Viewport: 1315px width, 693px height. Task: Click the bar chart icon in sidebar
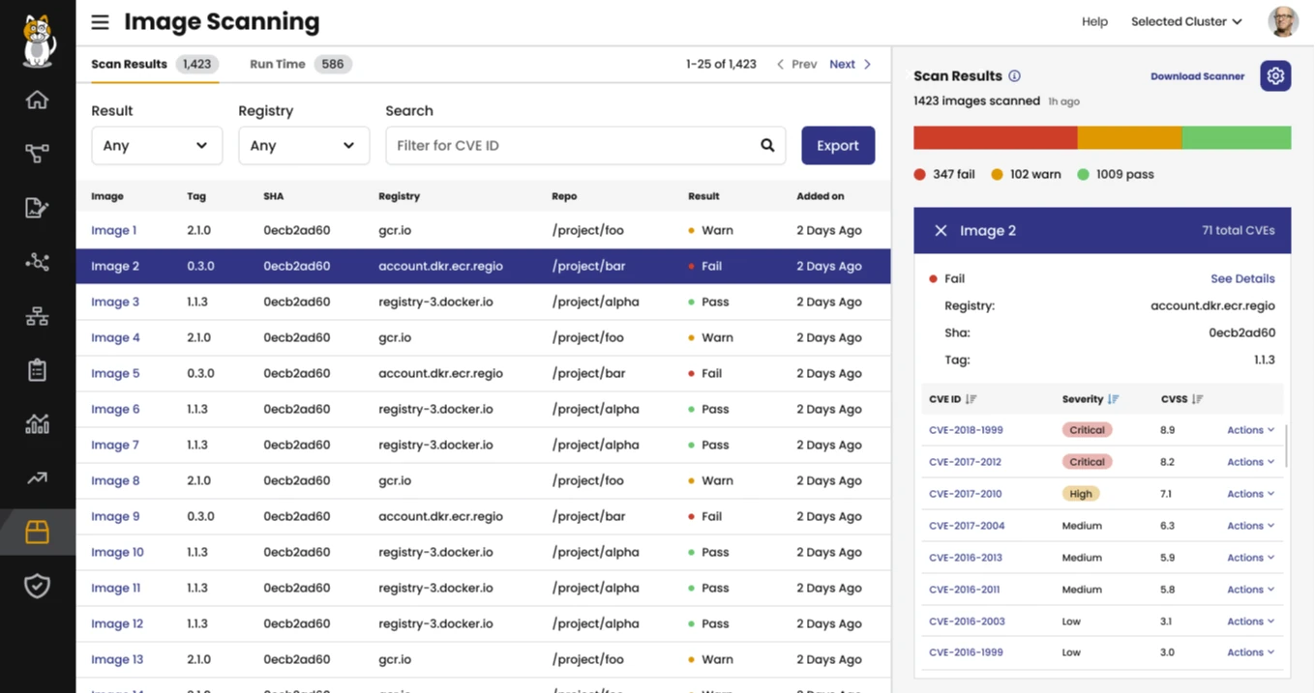(x=37, y=423)
